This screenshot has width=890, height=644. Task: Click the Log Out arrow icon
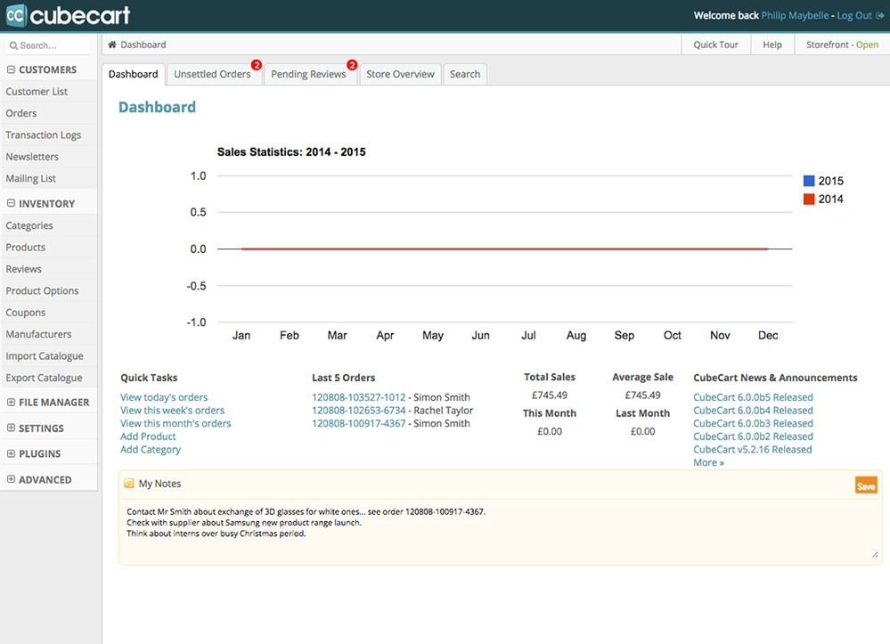pos(880,15)
